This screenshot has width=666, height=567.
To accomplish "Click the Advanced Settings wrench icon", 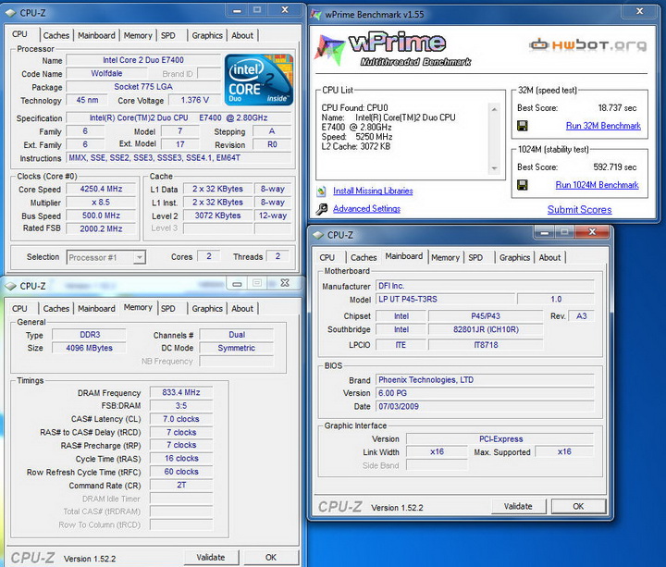I will [x=322, y=209].
